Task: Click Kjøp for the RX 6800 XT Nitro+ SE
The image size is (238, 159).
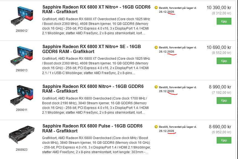Action: [224, 61]
